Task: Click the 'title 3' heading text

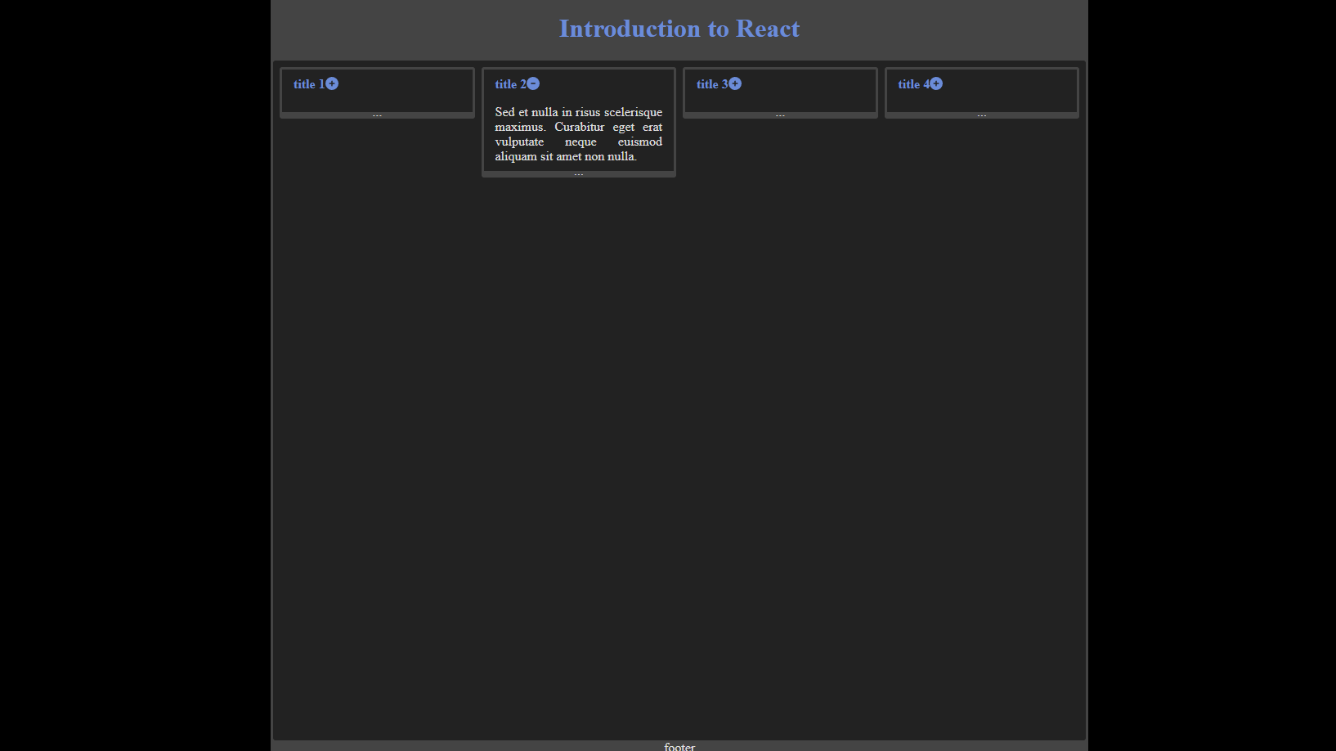Action: pos(712,84)
